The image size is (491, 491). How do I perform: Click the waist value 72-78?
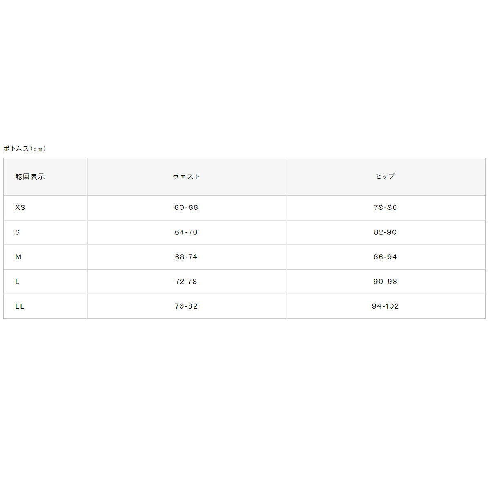tap(186, 282)
